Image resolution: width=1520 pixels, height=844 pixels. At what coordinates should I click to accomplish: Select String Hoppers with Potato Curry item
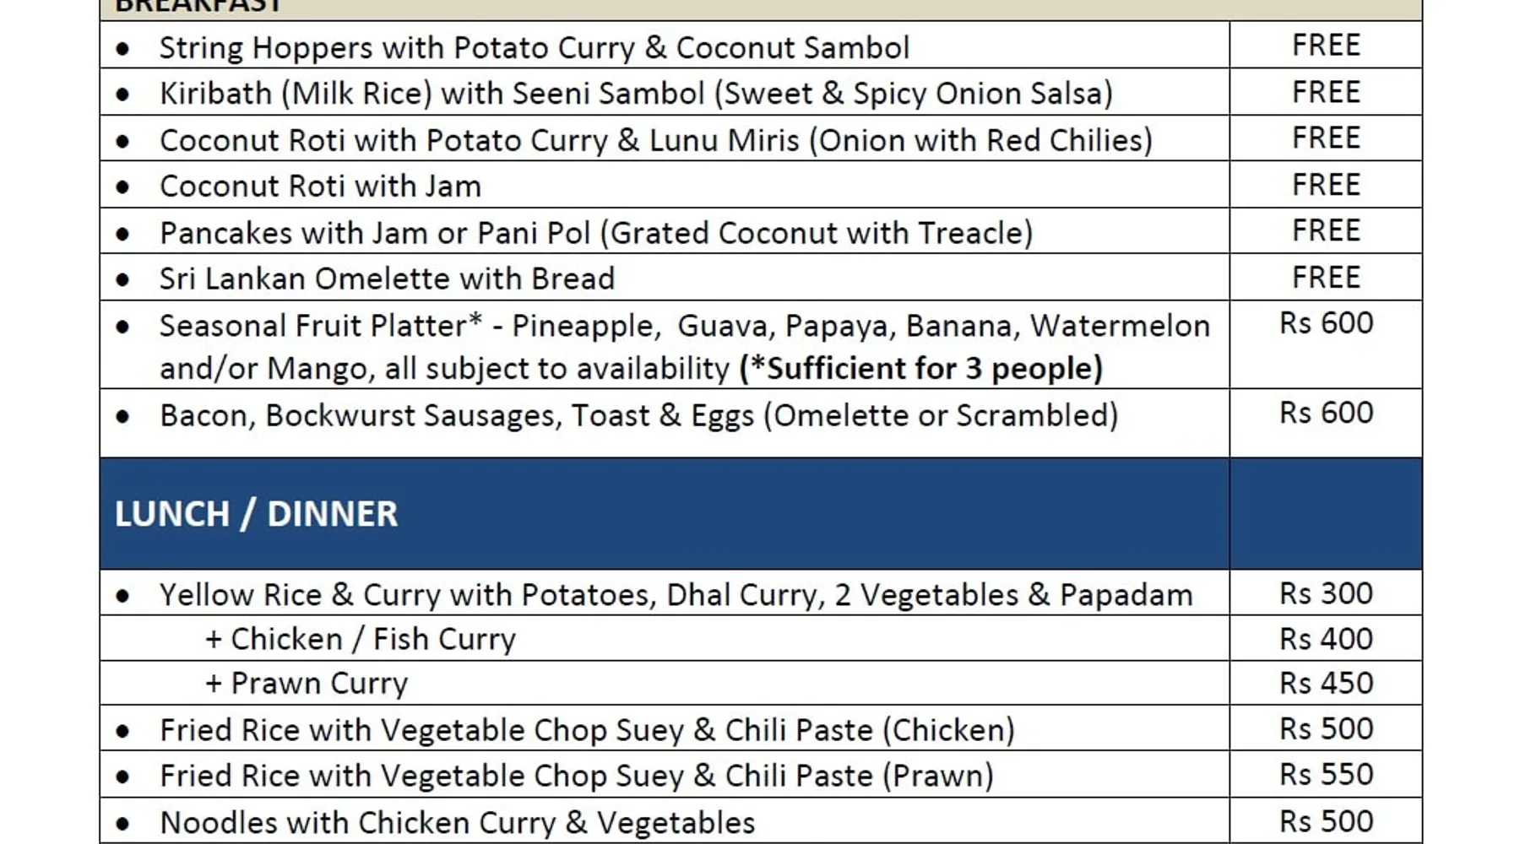click(x=534, y=47)
